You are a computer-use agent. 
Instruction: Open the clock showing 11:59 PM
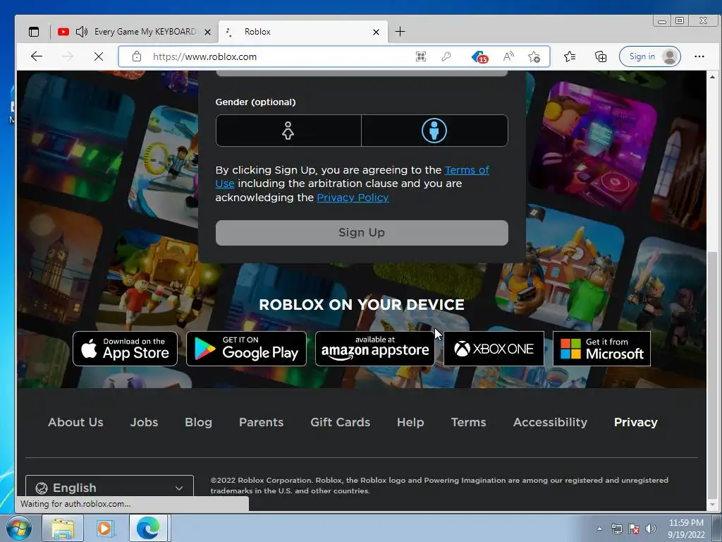(686, 529)
